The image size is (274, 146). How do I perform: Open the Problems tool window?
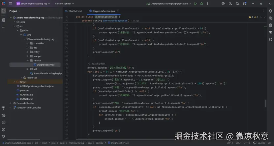click(4, 129)
